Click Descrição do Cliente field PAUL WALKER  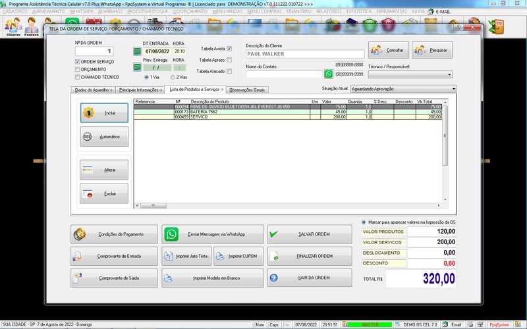pyautogui.click(x=305, y=54)
